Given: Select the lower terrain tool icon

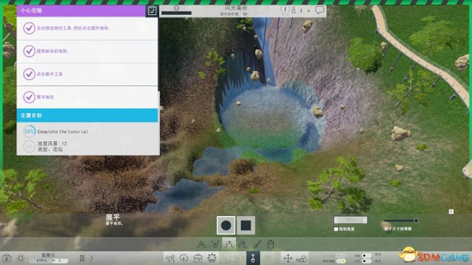Looking at the screenshot, I should [x=215, y=244].
